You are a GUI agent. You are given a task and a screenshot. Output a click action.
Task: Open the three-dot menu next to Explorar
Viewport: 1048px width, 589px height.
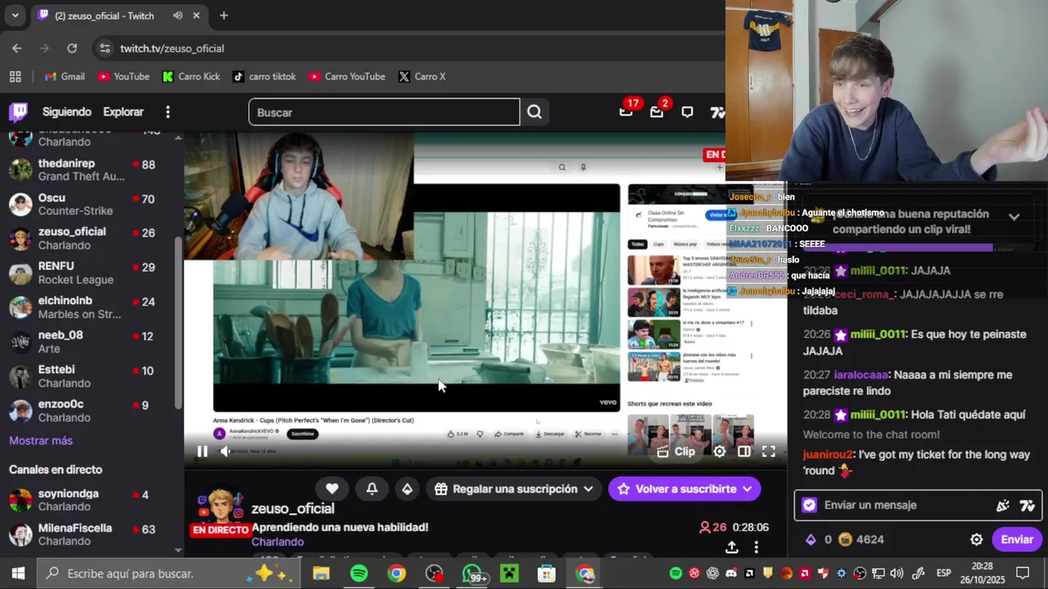coord(168,112)
